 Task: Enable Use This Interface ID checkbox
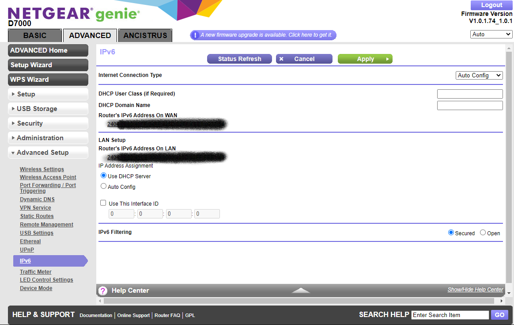pyautogui.click(x=103, y=203)
